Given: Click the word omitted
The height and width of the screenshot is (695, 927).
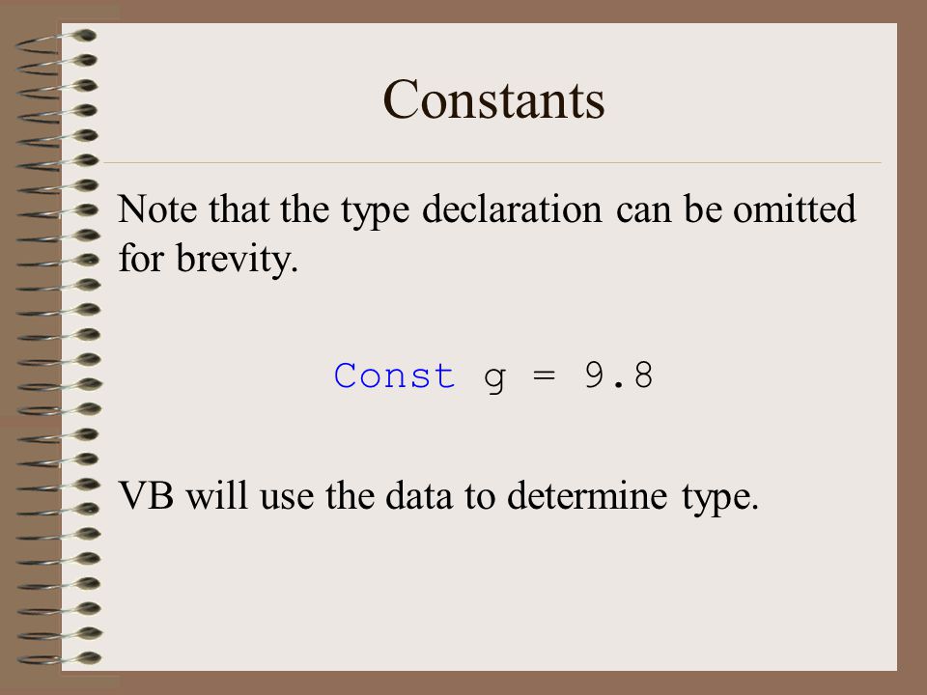Looking at the screenshot, I should pos(794,208).
